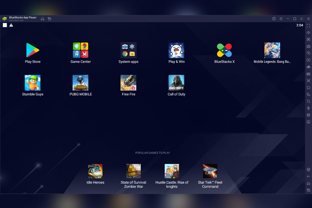This screenshot has height=208, width=312.
Task: Click the 'POPULAR GAMES TO PLAY' heading
Action: point(153,153)
